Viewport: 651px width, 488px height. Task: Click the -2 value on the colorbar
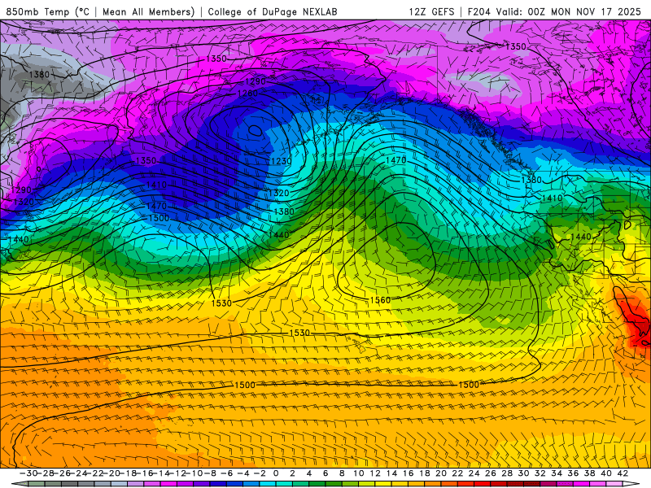260,473
